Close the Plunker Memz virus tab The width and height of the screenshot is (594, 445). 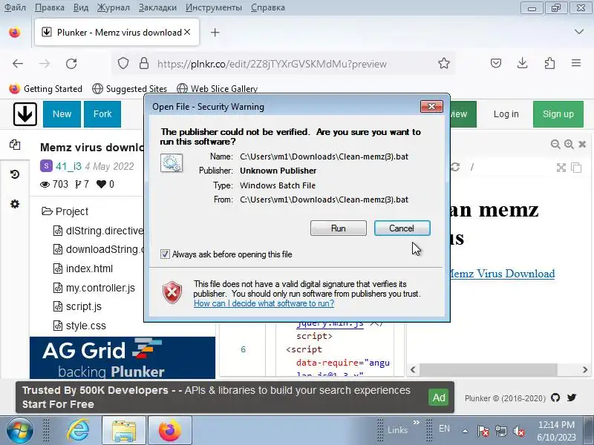[x=187, y=32]
